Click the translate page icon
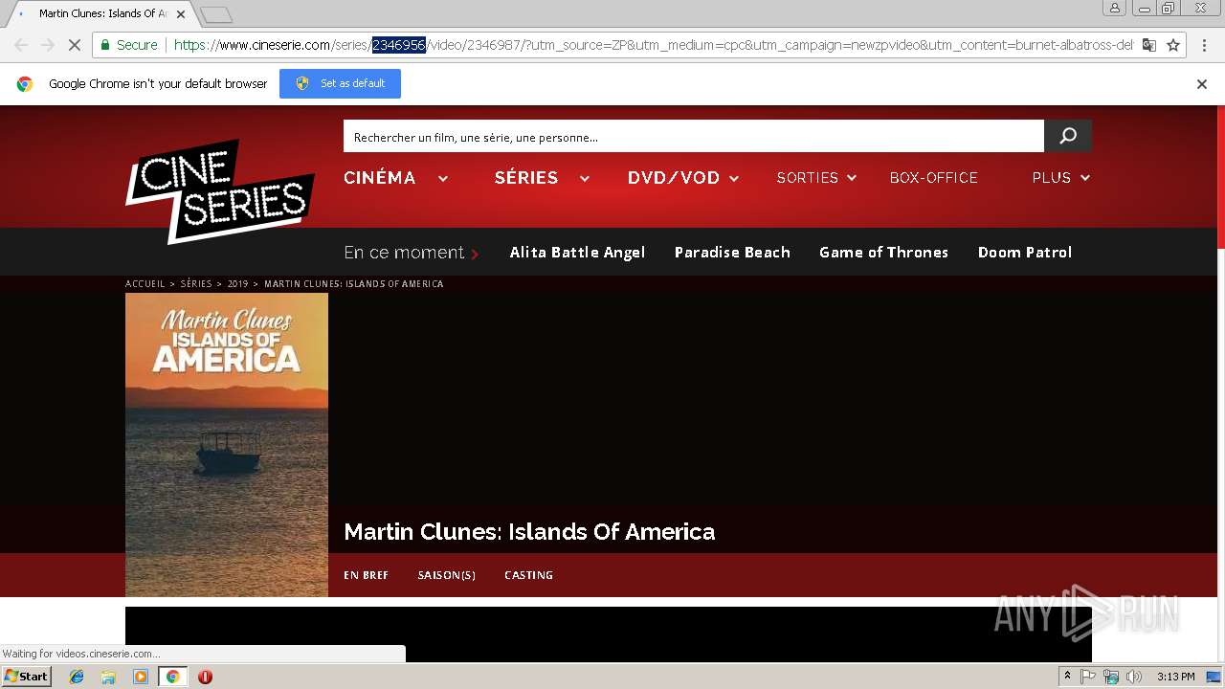 point(1149,45)
